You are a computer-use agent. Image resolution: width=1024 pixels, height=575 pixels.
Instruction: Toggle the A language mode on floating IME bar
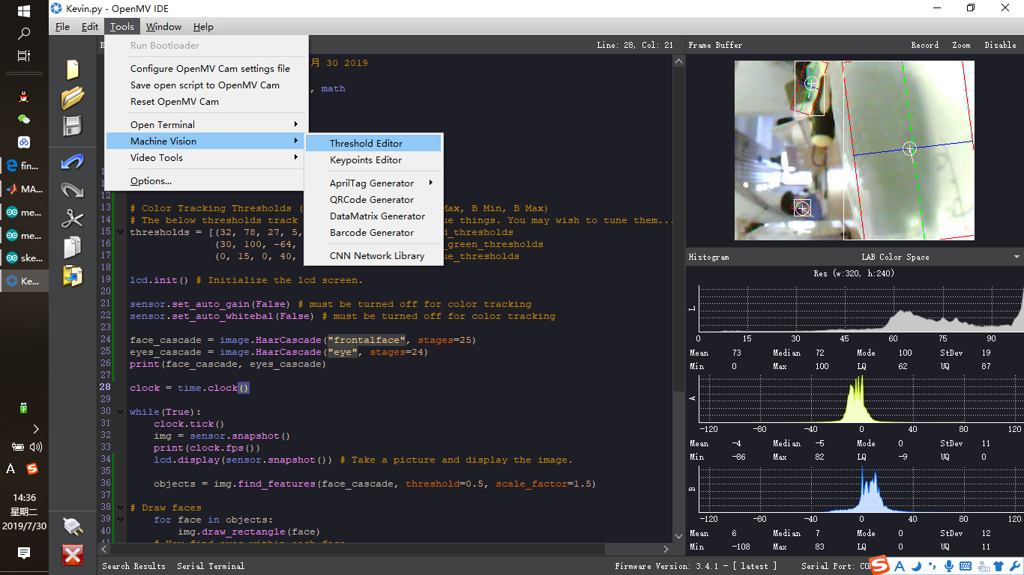(x=900, y=565)
